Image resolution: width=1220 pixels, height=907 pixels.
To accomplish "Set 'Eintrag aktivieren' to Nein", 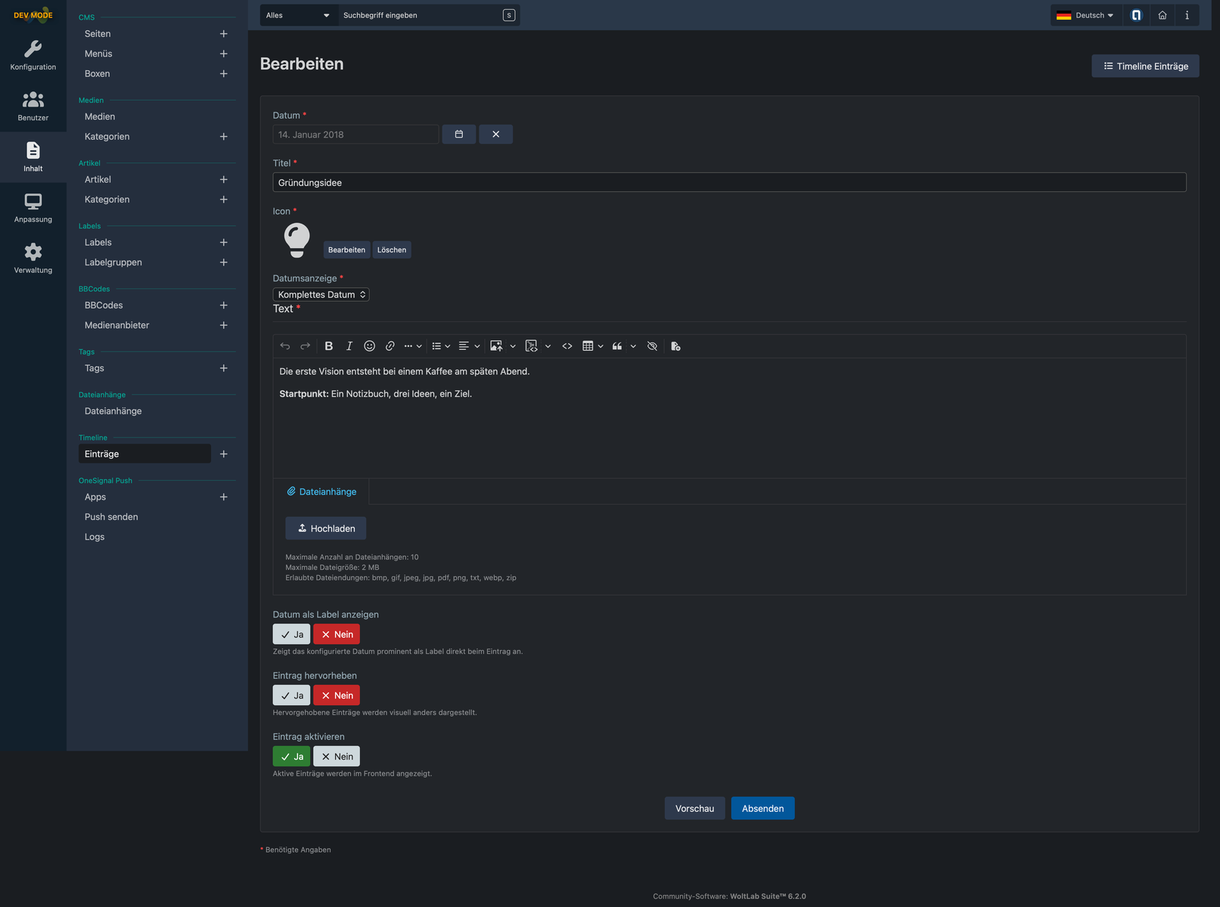I will (x=337, y=757).
